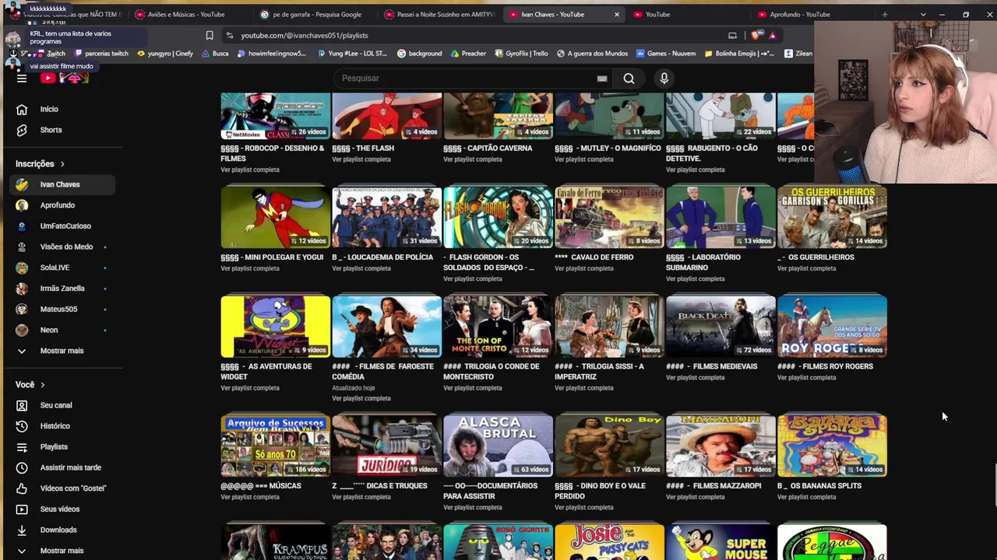Open the yungyro | Cinefy bookmark
This screenshot has width=997, height=560.
[x=164, y=54]
